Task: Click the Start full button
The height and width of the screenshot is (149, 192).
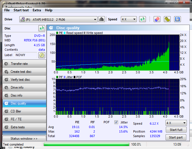Action: 176,130
